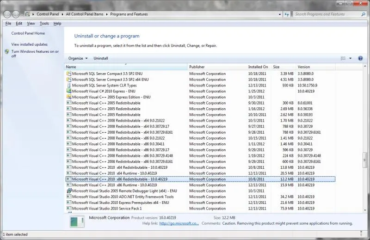Open Turn Windows features on or off
Screen dimensions: 370x240
[x=35, y=54]
